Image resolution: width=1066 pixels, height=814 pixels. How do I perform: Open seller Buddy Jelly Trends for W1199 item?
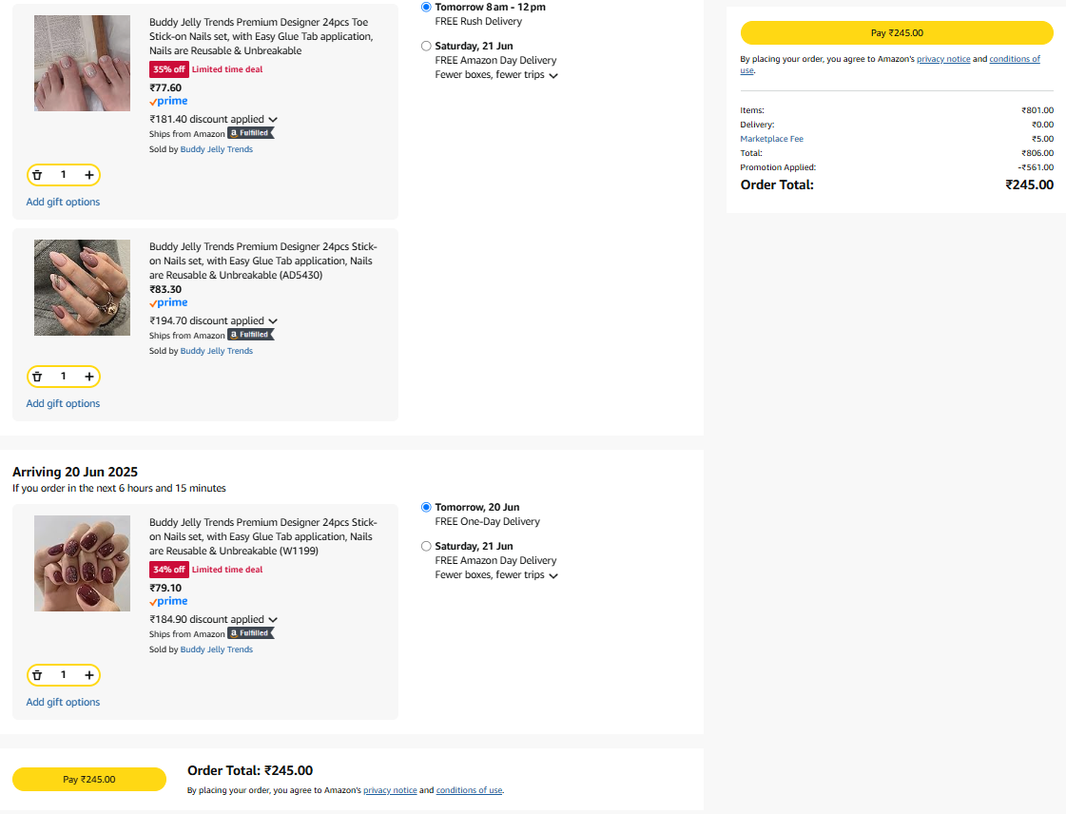pos(216,649)
